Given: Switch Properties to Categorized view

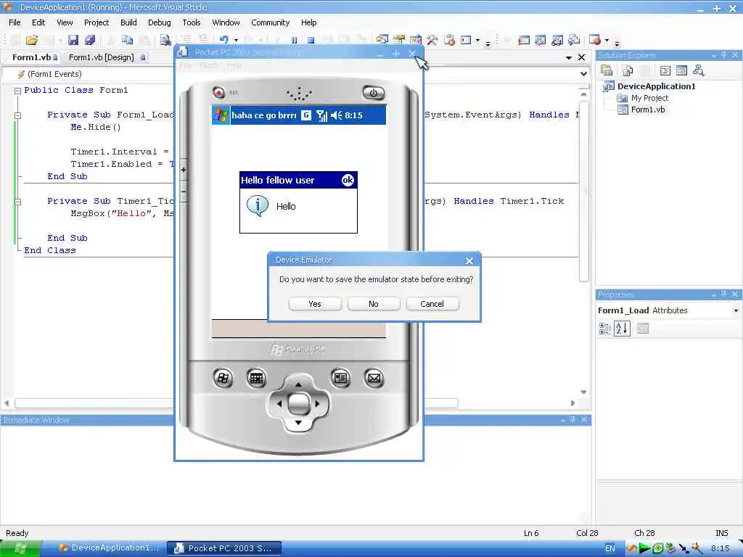Looking at the screenshot, I should pyautogui.click(x=605, y=329).
